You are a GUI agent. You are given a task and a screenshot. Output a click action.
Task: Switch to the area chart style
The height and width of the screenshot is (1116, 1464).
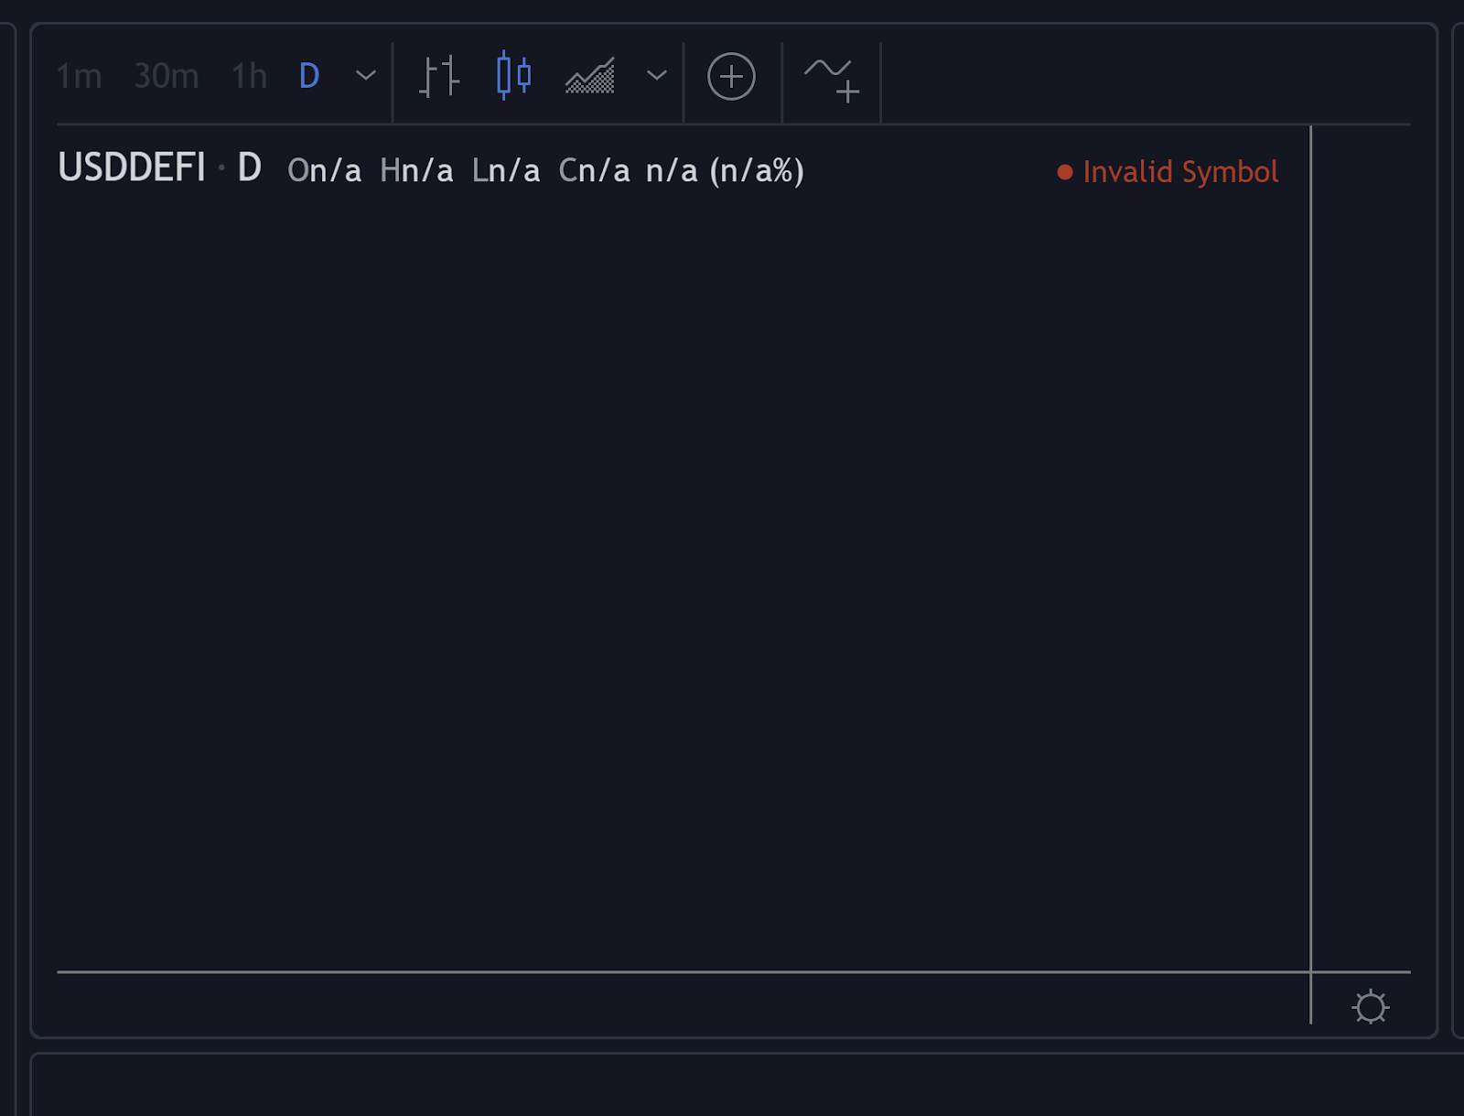pyautogui.click(x=590, y=76)
